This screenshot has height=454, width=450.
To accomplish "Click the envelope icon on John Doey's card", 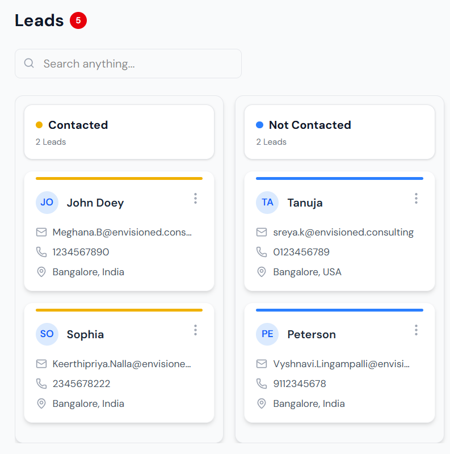I will pyautogui.click(x=41, y=232).
